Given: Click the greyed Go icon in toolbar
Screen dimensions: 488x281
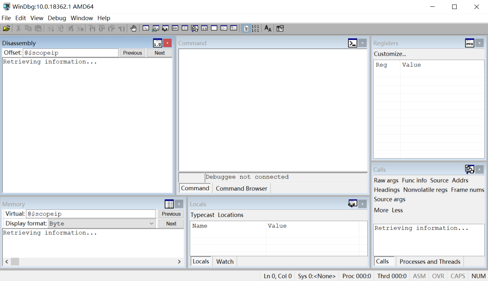Looking at the screenshot, I should 51,28.
